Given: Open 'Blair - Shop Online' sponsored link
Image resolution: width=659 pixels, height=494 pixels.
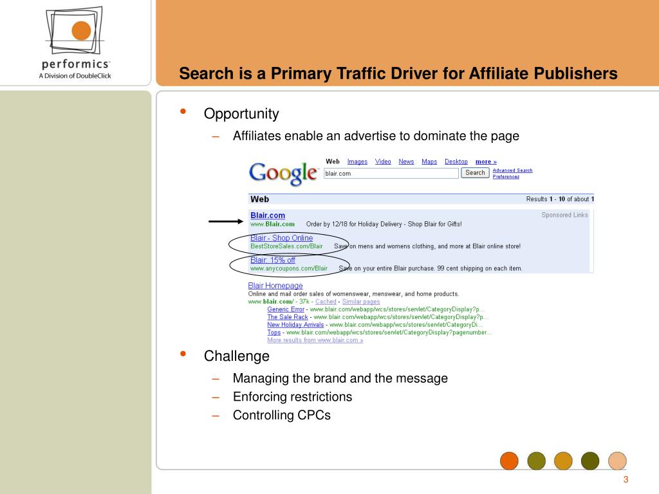Looking at the screenshot, I should click(282, 238).
